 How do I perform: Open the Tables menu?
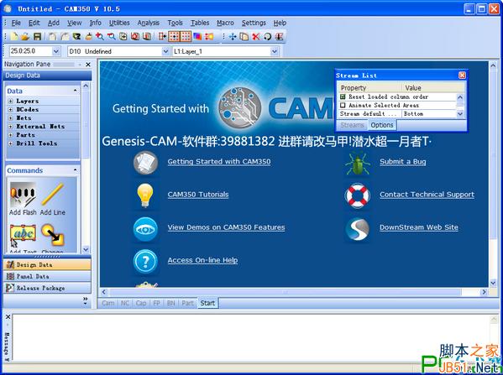tap(200, 23)
